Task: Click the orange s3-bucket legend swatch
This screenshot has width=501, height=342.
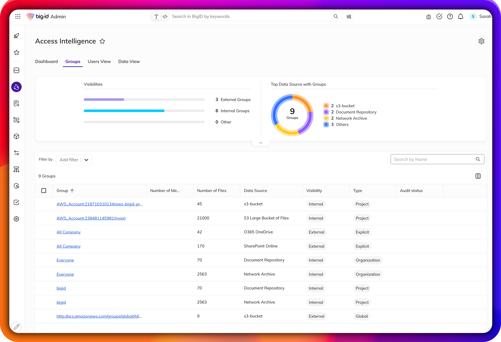Action: coord(326,106)
